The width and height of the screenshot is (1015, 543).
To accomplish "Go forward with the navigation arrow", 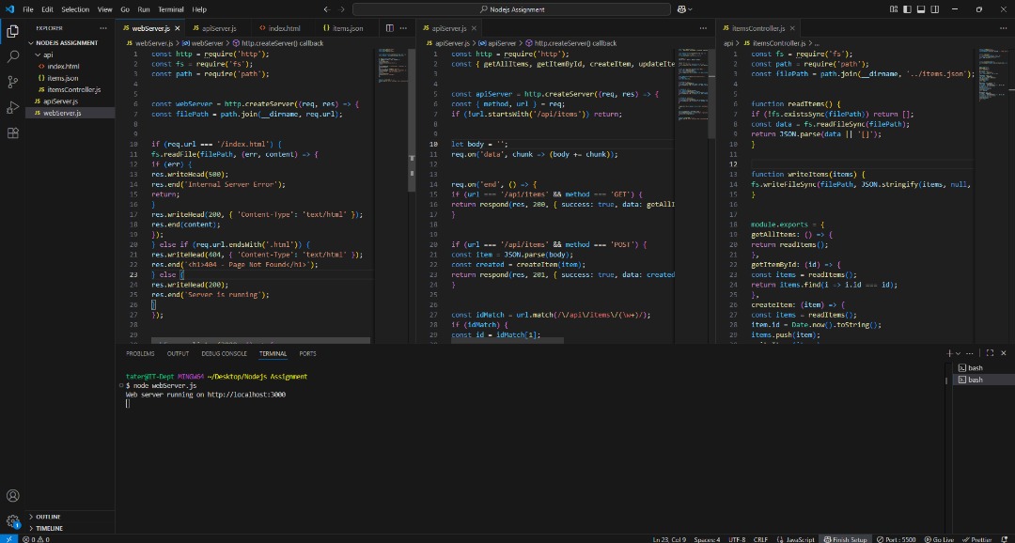I will coord(342,9).
